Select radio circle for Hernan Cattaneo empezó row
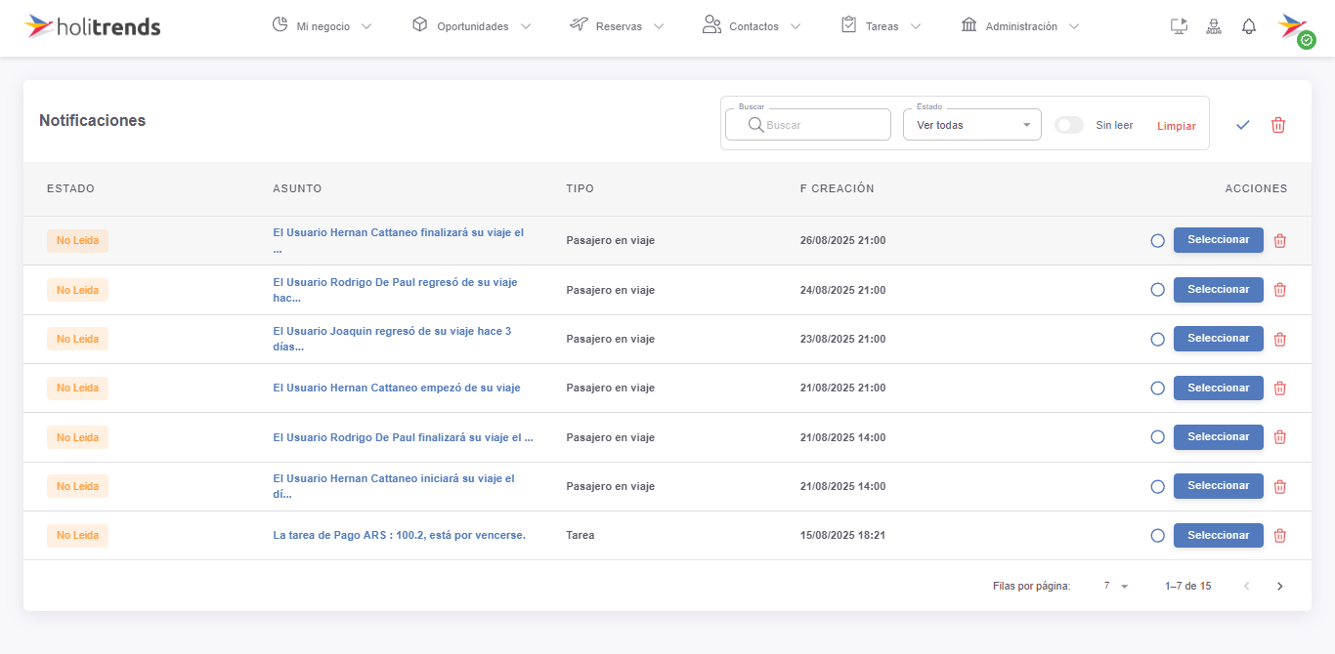This screenshot has height=654, width=1335. [x=1157, y=388]
